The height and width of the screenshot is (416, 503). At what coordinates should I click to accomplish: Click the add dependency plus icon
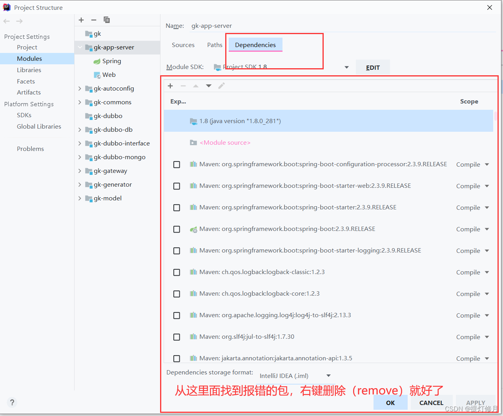point(170,85)
